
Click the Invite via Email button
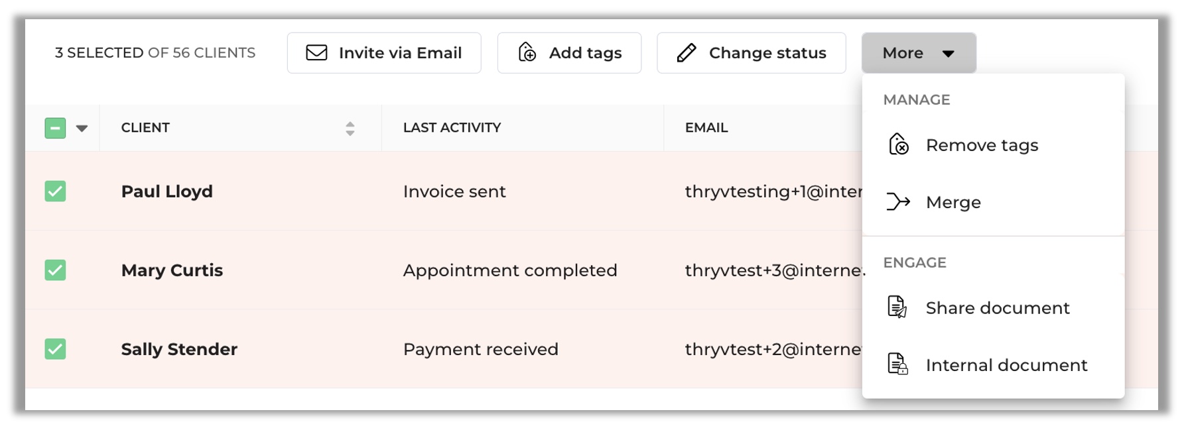pyautogui.click(x=384, y=53)
